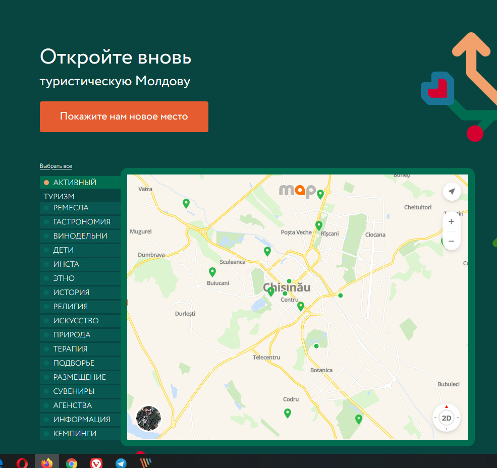Screen dimensions: 497x468
Task: Click the 'Ciocana' district label on map
Action: (x=375, y=235)
